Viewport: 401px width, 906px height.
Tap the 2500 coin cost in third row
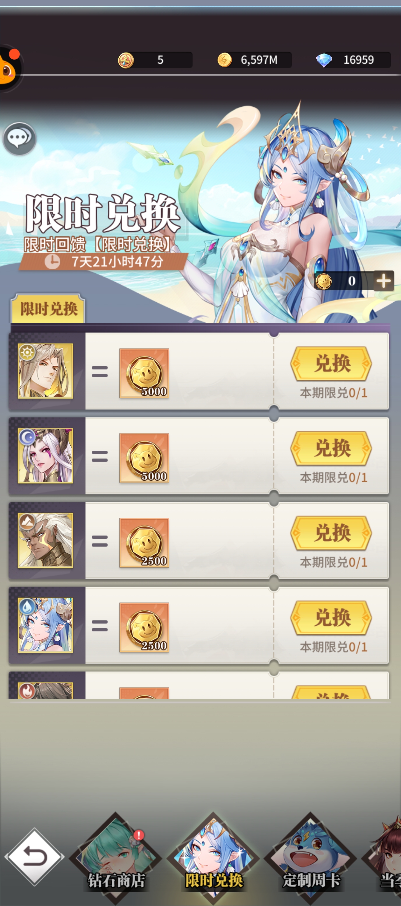(144, 543)
